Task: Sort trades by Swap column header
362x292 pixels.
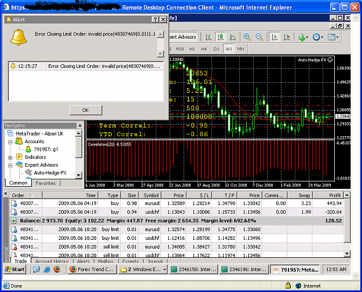Action: (x=300, y=195)
